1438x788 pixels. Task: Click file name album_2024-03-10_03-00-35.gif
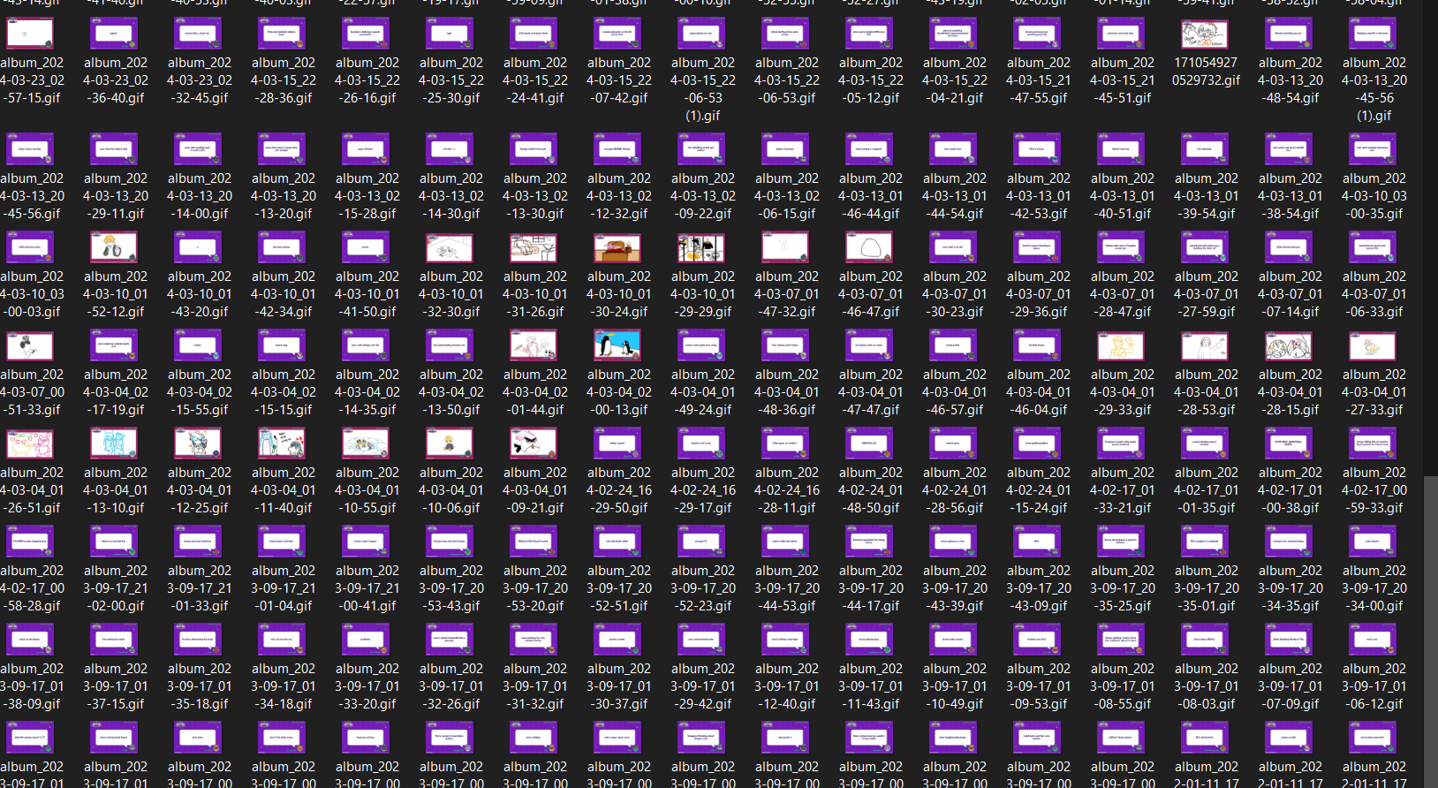coord(1374,196)
